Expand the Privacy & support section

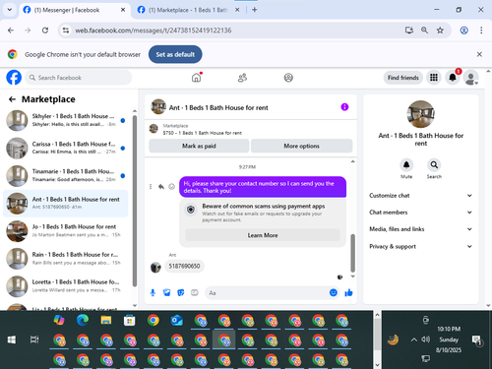421,246
